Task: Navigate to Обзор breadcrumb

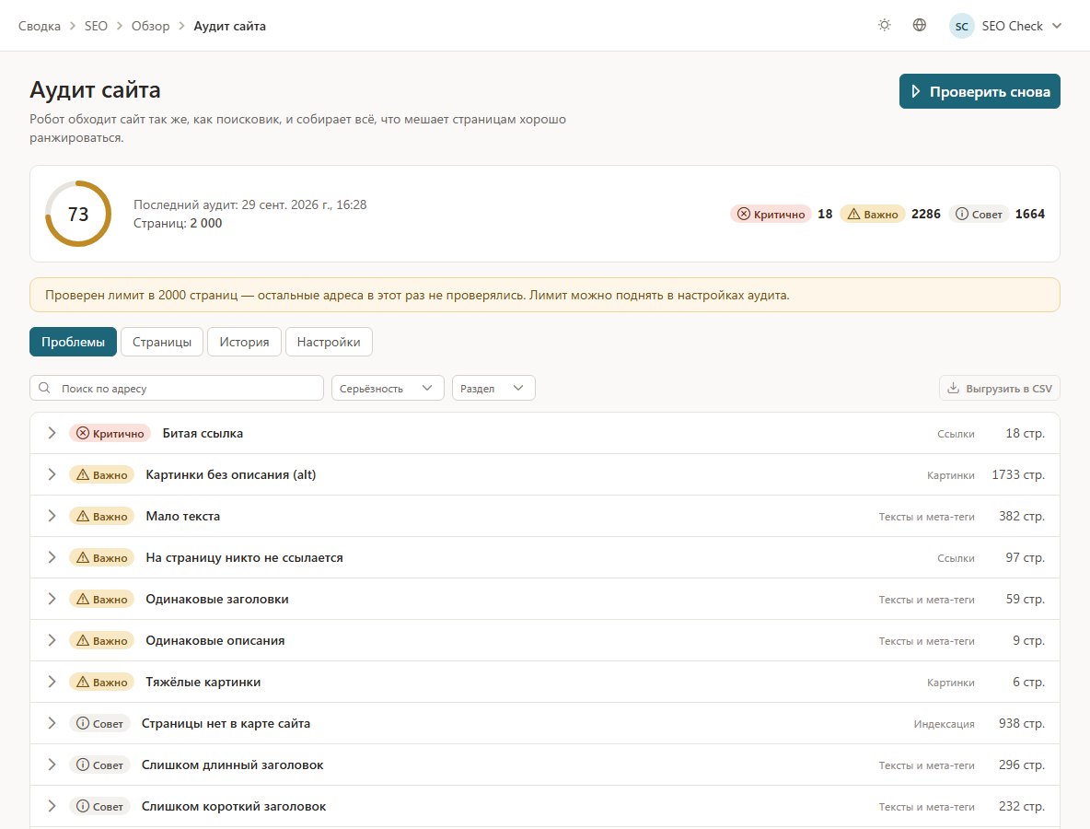Action: point(151,26)
